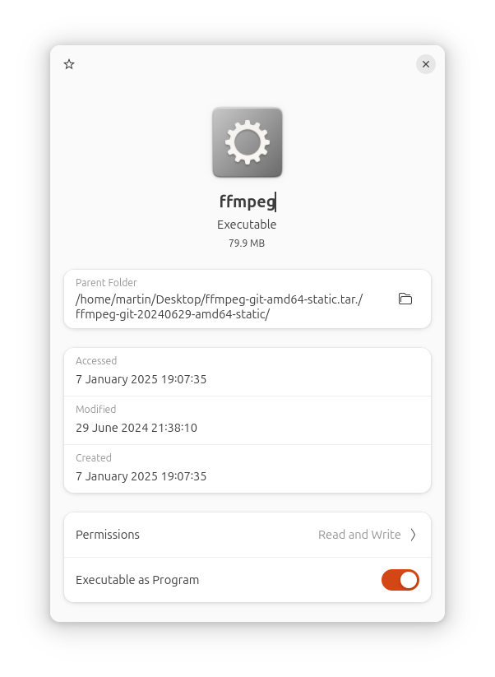This screenshot has height=677, width=495.
Task: Click the Executable as Program label
Action: [137, 580]
